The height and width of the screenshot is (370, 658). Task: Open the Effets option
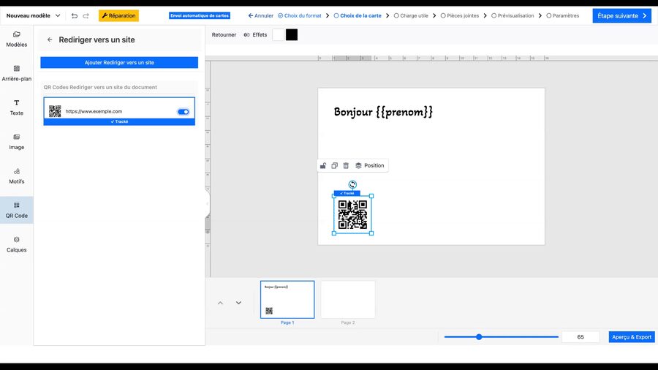[255, 35]
